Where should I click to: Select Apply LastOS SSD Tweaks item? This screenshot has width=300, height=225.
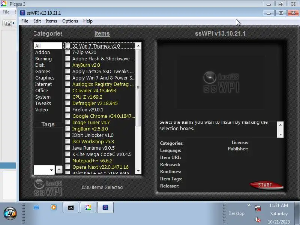click(x=103, y=71)
